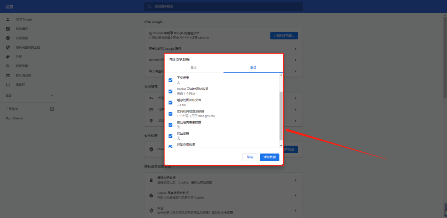Open the 启动时 power icon item
447x218 pixels.
8,85
